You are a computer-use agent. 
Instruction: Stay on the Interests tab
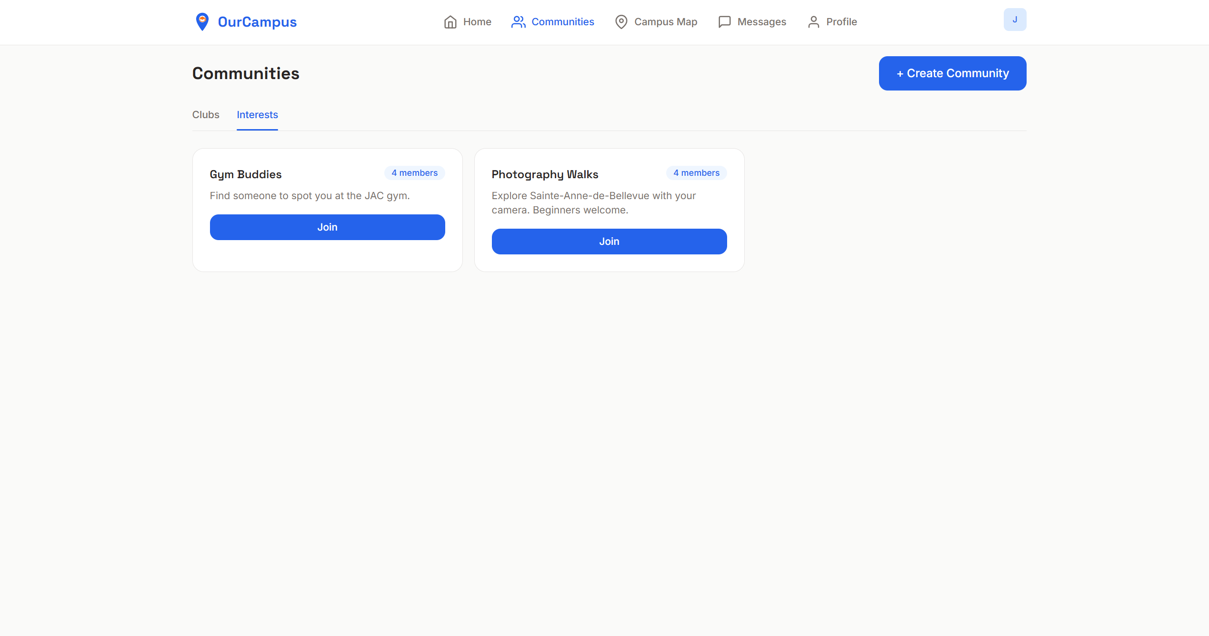point(257,115)
